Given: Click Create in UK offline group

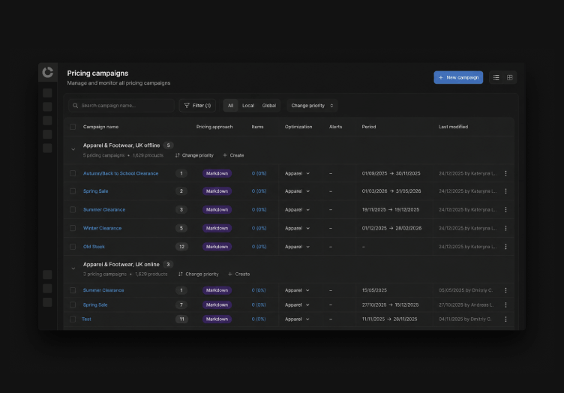Looking at the screenshot, I should pyautogui.click(x=233, y=155).
